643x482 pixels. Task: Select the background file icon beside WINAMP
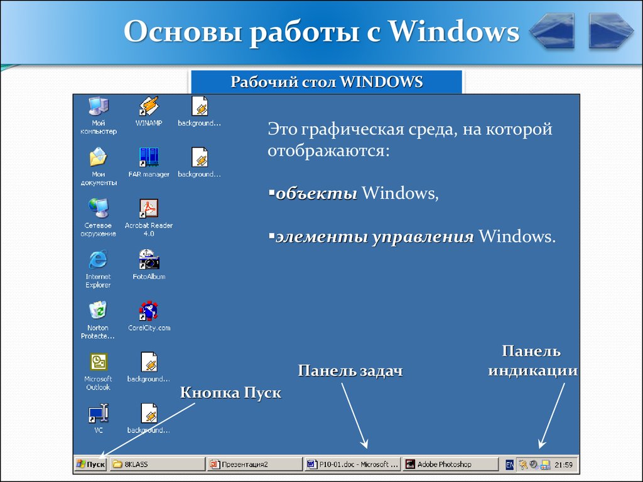tap(200, 106)
